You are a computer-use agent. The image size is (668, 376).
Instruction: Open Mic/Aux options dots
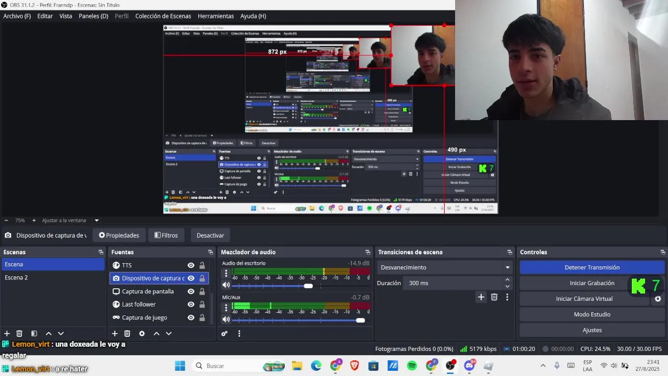click(x=226, y=307)
